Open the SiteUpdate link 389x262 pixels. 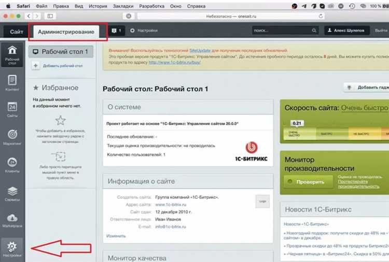click(x=200, y=51)
